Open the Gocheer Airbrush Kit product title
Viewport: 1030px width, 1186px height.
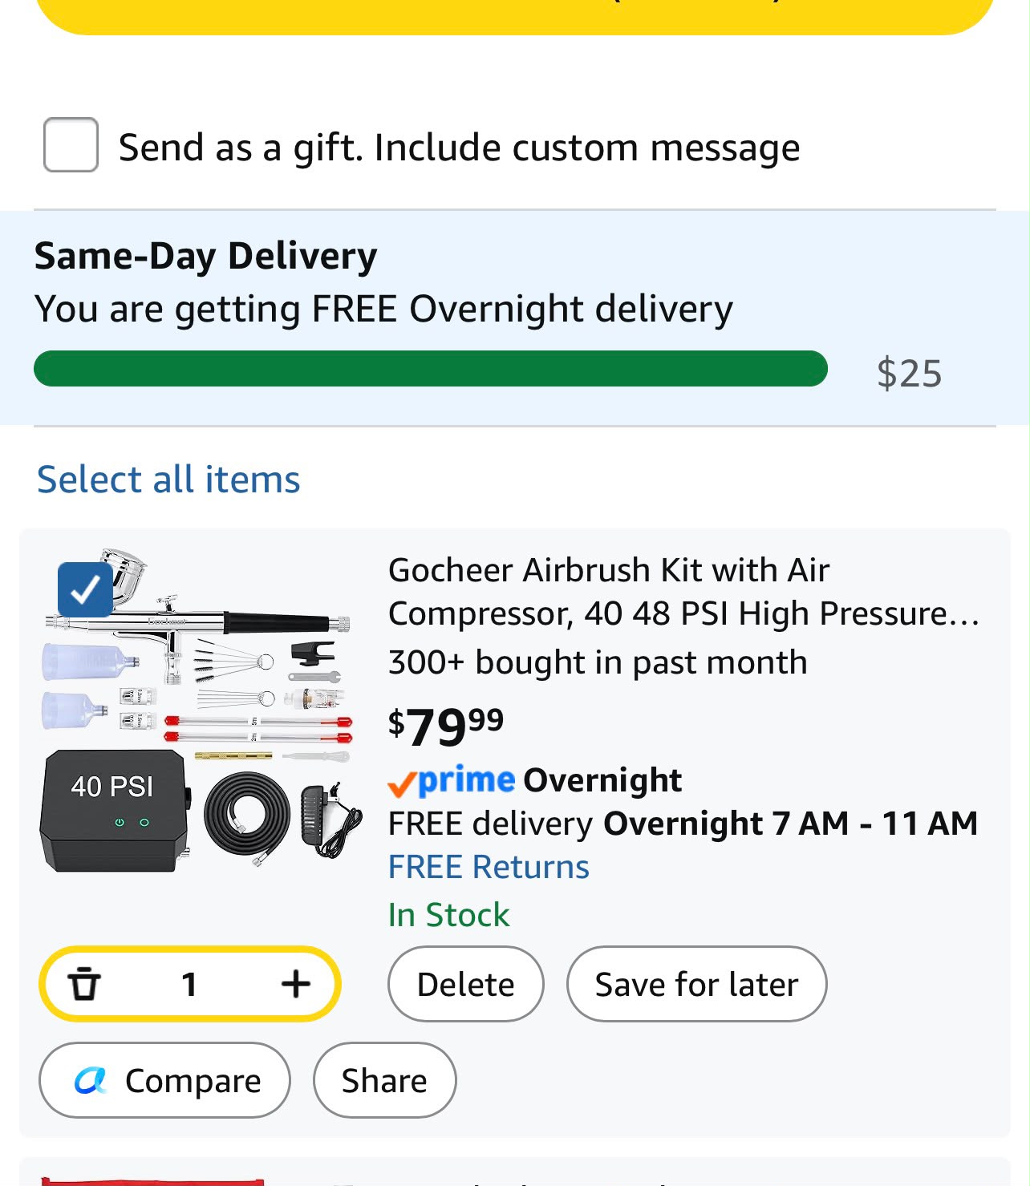(x=683, y=592)
